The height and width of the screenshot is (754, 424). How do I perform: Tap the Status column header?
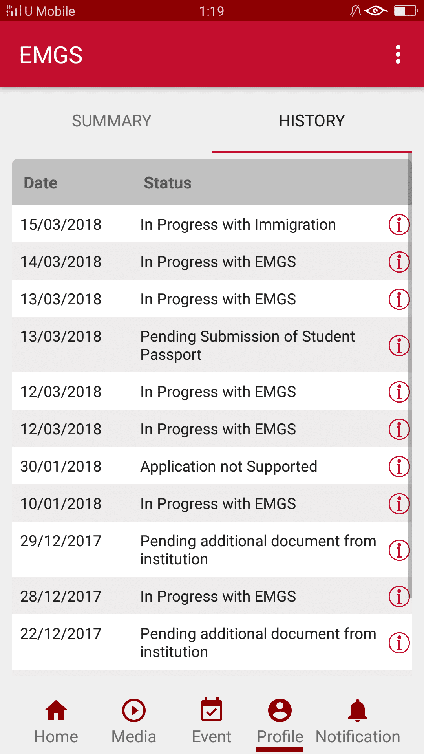coord(168,183)
